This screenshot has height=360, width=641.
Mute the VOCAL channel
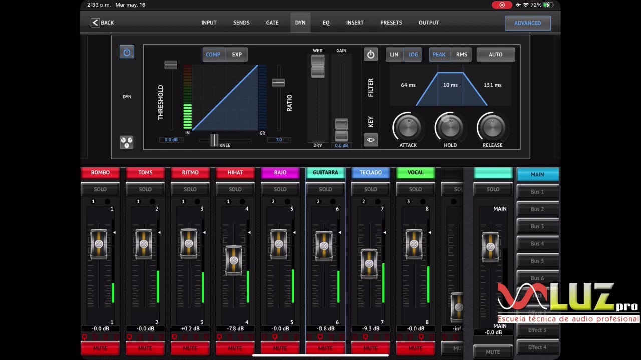click(x=416, y=348)
